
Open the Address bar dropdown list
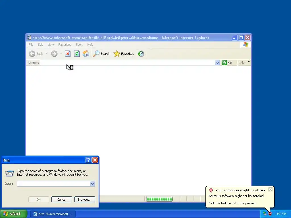(217, 63)
